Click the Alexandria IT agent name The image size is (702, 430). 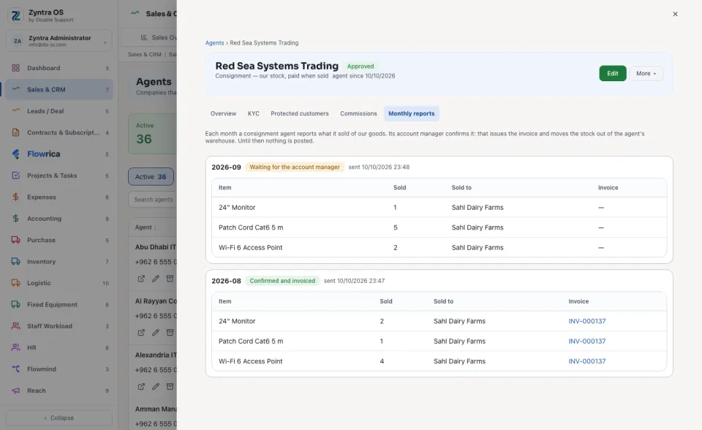click(x=156, y=355)
